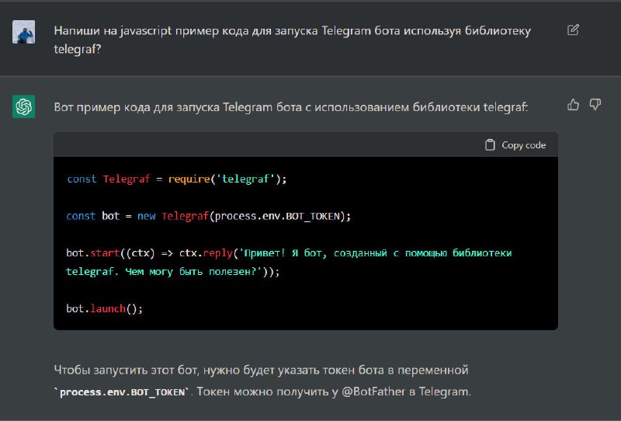Click the user's question about telegraf
This screenshot has width=621, height=421.
pos(293,40)
